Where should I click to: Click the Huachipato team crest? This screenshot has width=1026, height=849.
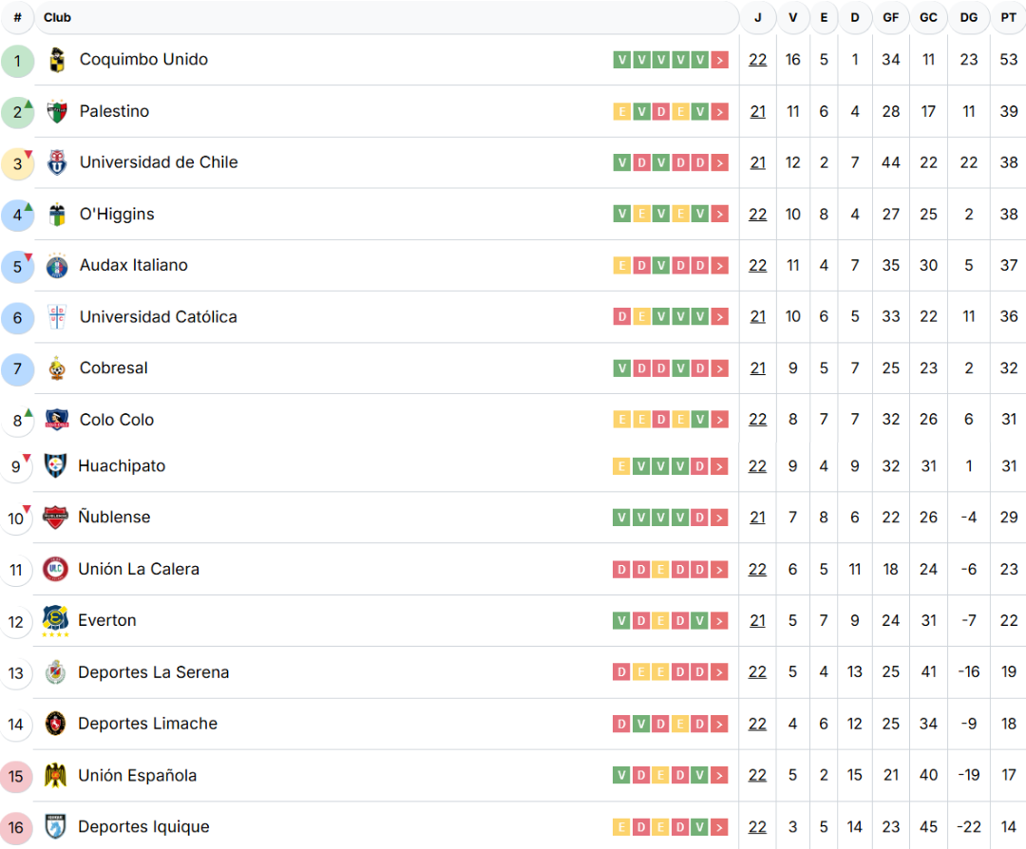56,466
